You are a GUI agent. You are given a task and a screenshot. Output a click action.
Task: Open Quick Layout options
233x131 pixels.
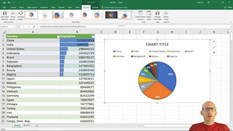point(13,15)
